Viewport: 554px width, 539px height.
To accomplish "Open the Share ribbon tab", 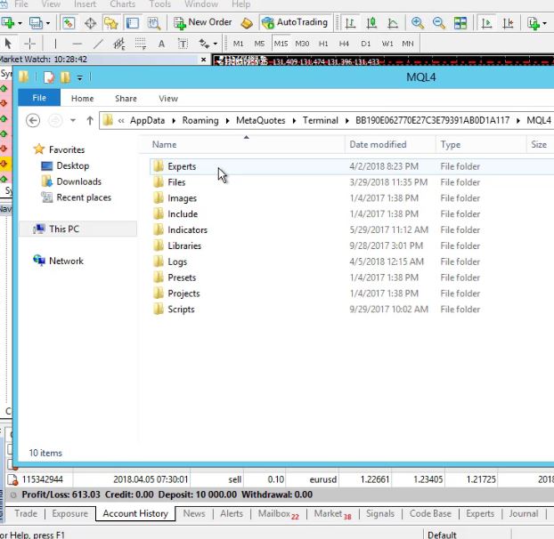I will (126, 99).
